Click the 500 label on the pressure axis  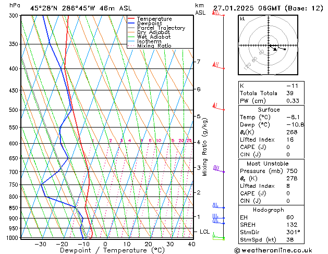coord(14,110)
